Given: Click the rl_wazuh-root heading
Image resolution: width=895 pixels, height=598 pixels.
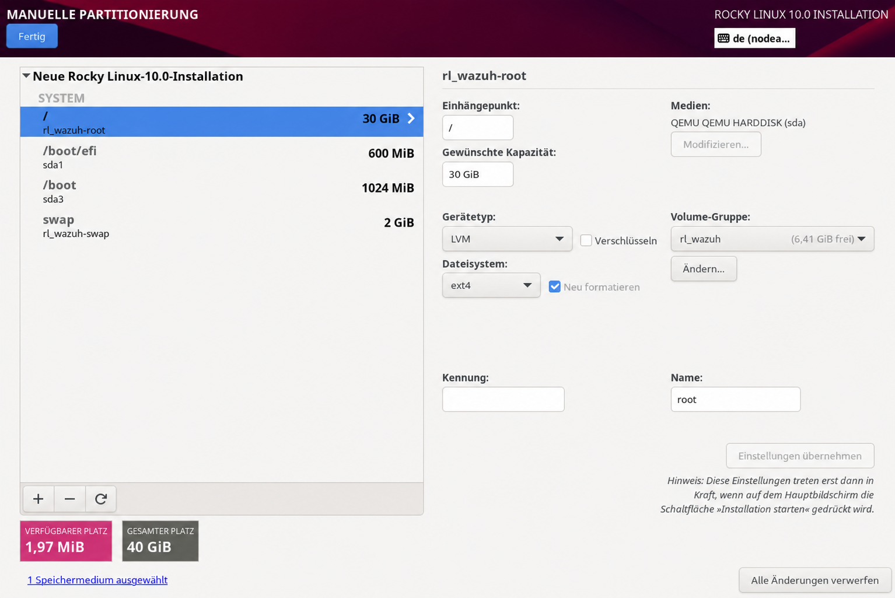Looking at the screenshot, I should click(484, 75).
